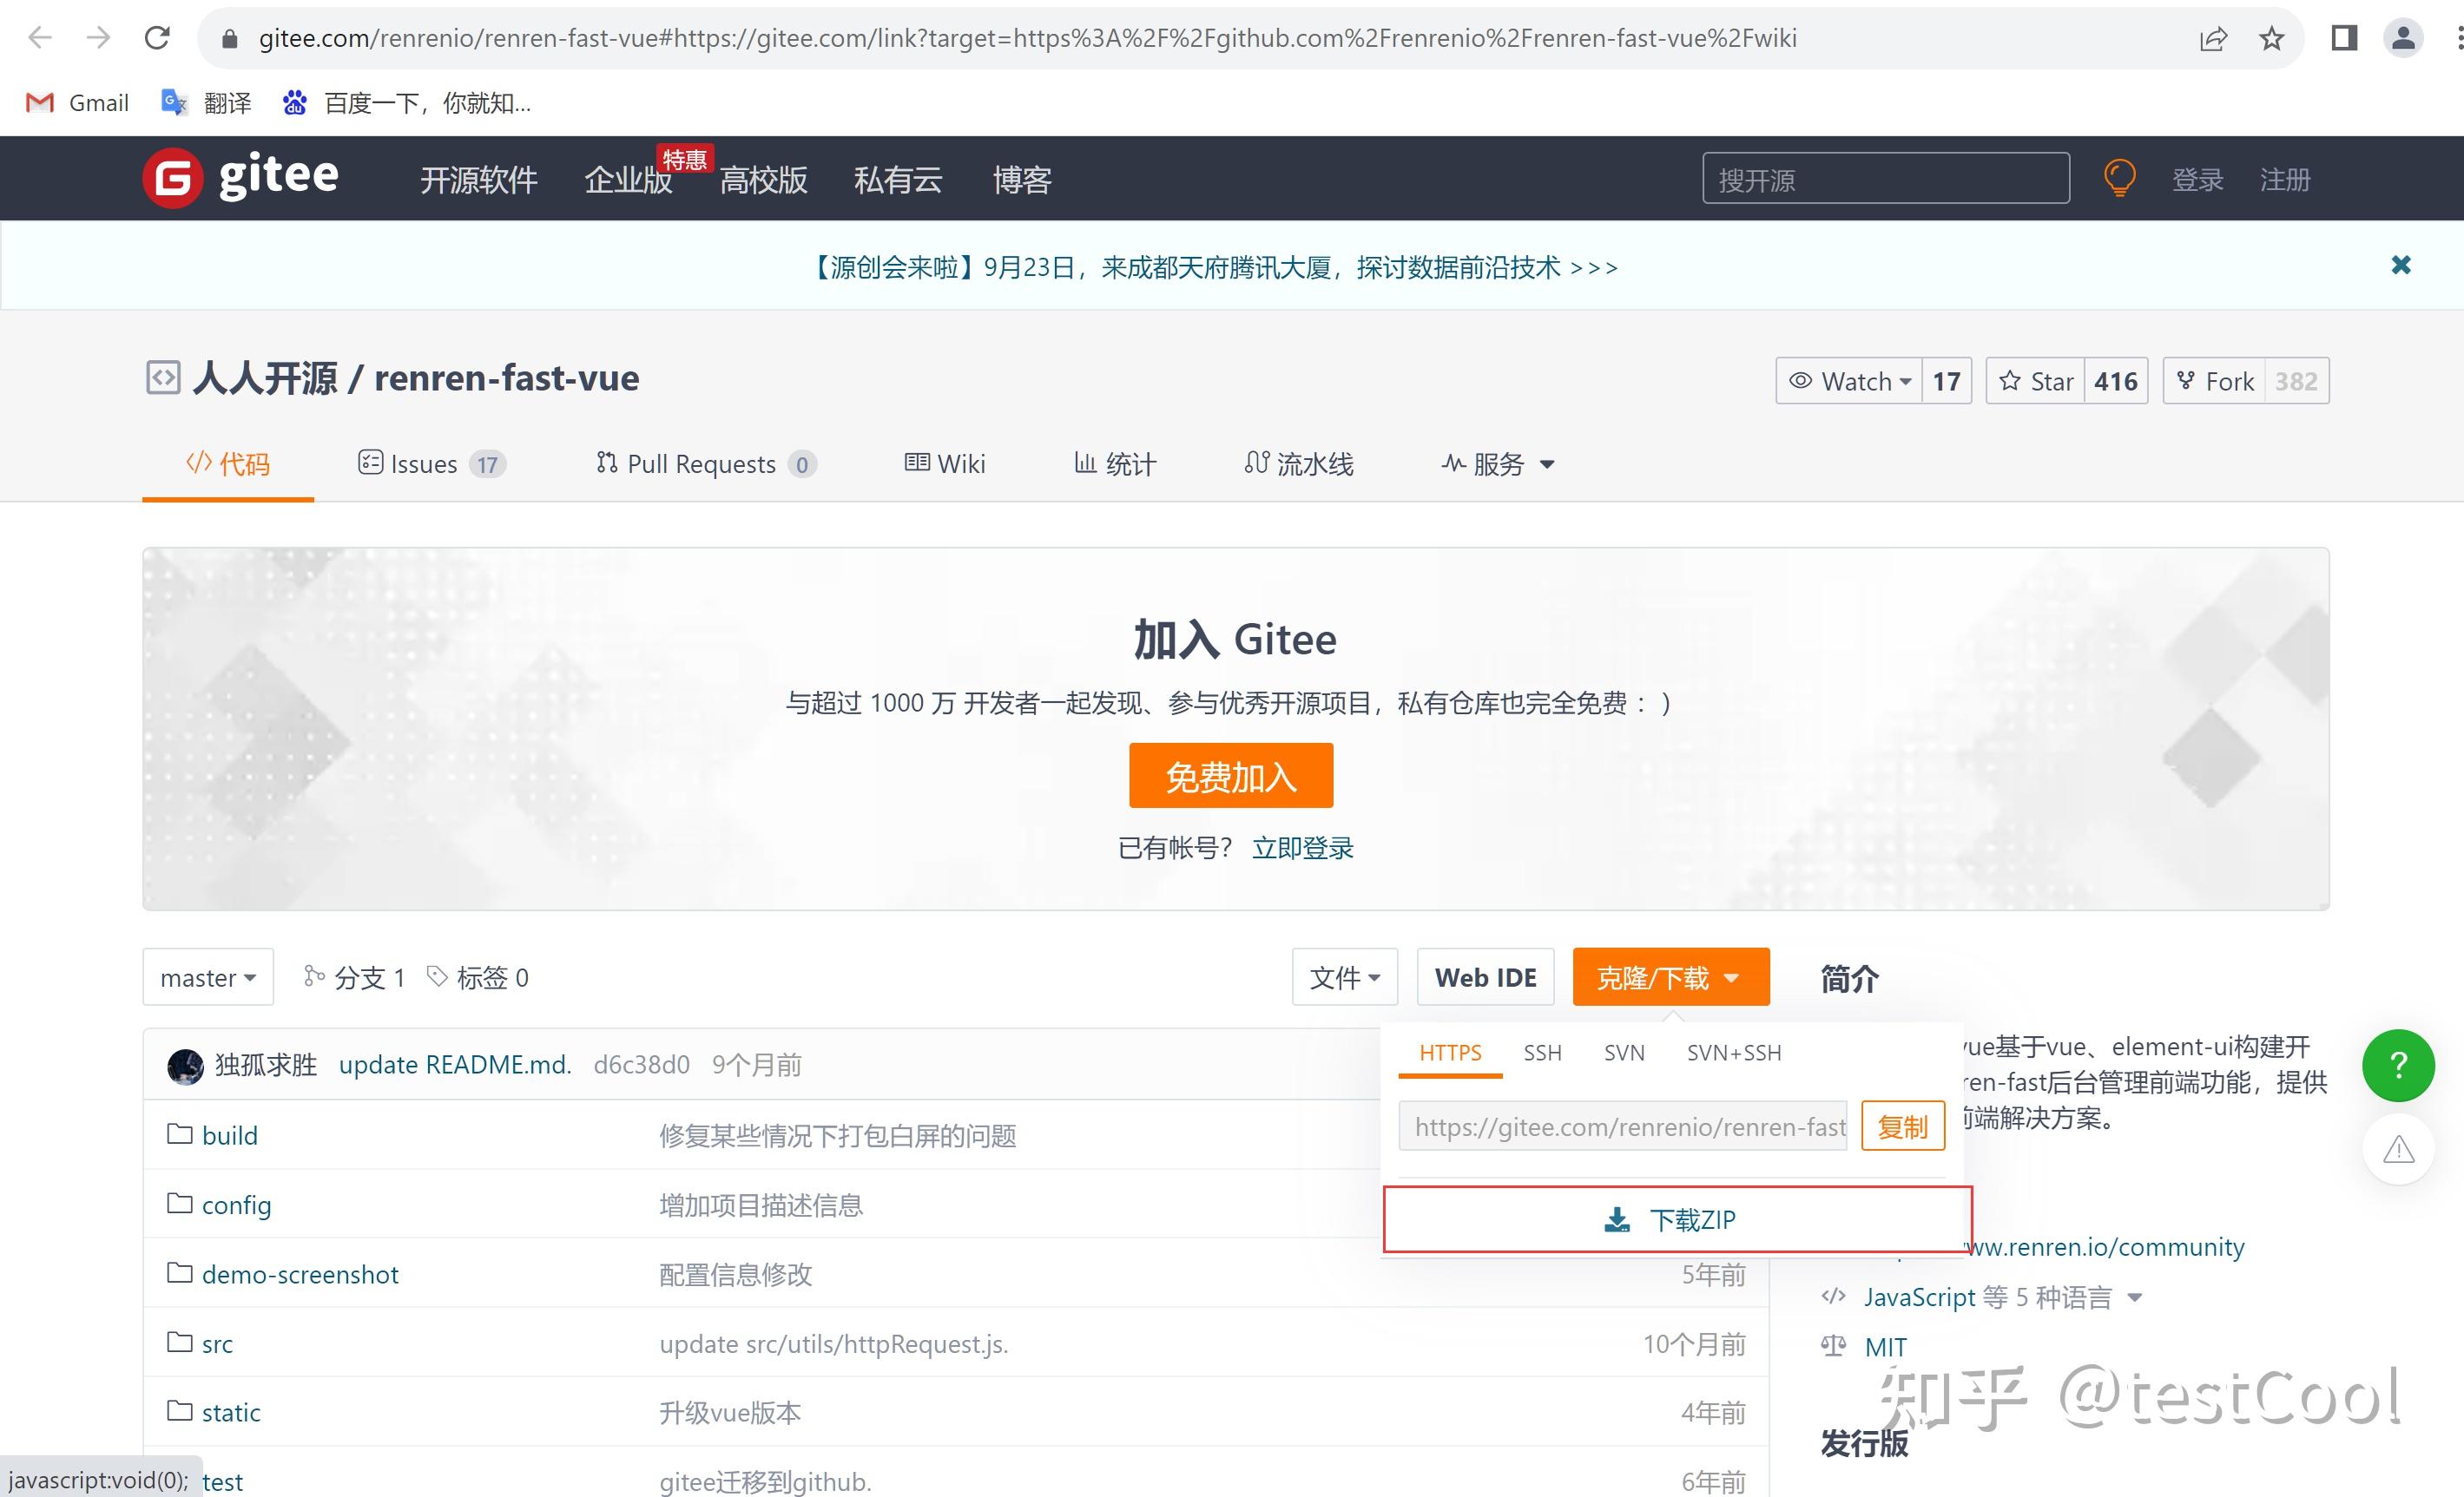Click the branch icon beside 分支 1
The height and width of the screenshot is (1497, 2464).
tap(314, 976)
